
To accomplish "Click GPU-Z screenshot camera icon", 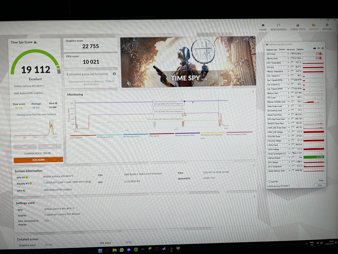I will coord(315,48).
